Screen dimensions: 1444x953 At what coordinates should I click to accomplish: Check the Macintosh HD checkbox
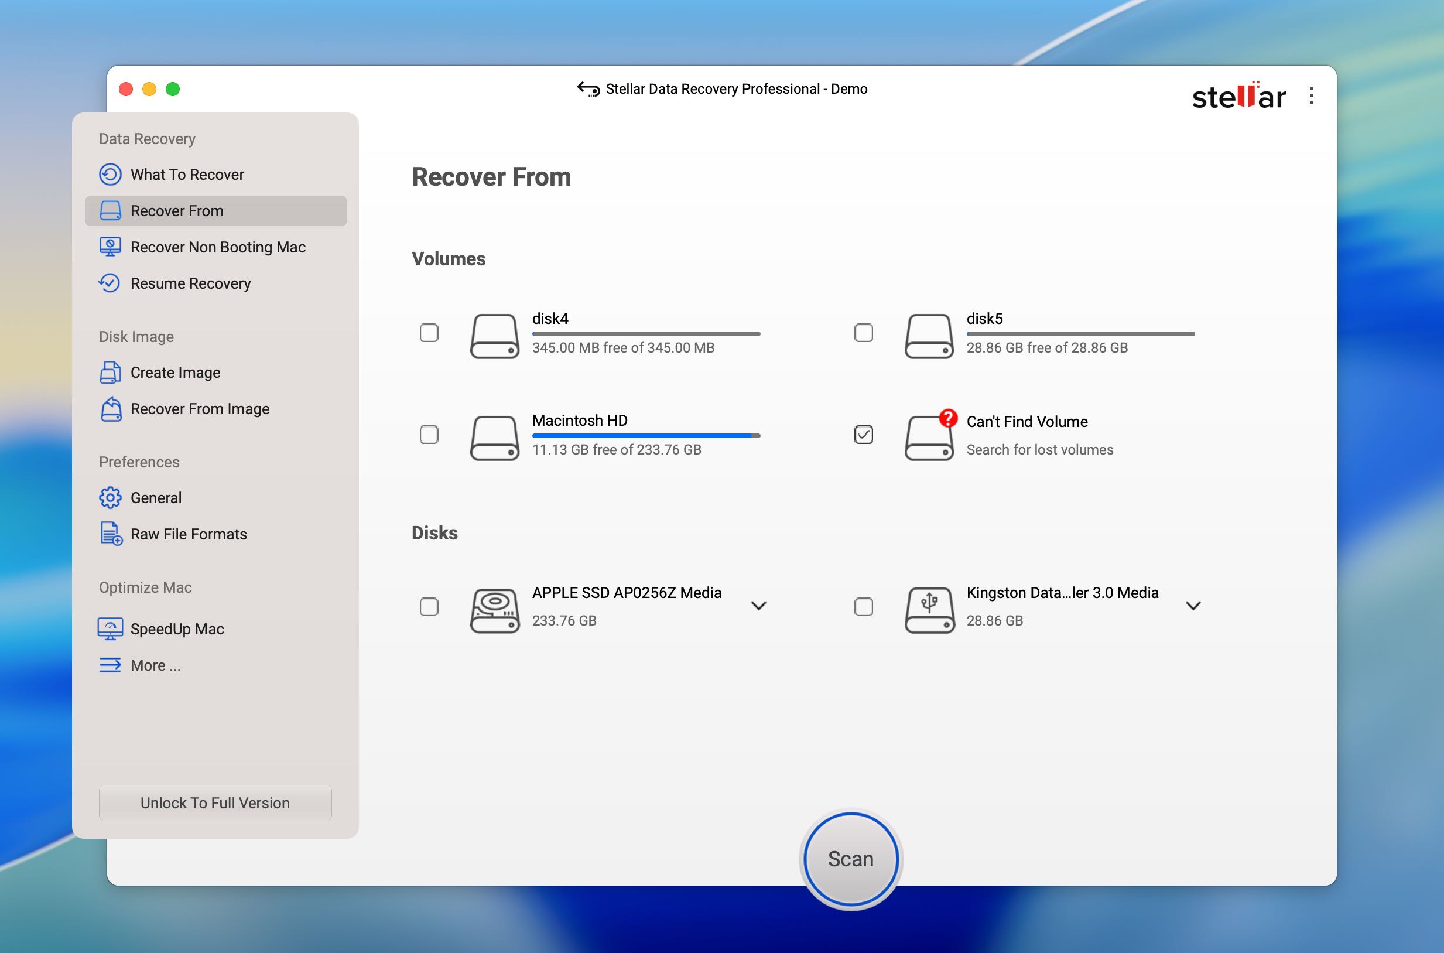pos(429,435)
